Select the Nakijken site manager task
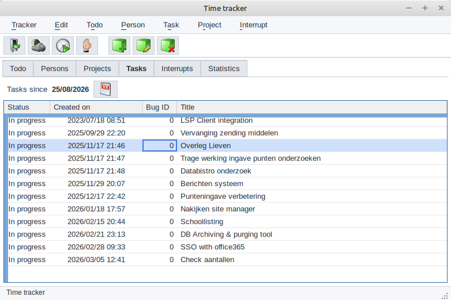Viewport: 451px width, 300px height. [218, 208]
